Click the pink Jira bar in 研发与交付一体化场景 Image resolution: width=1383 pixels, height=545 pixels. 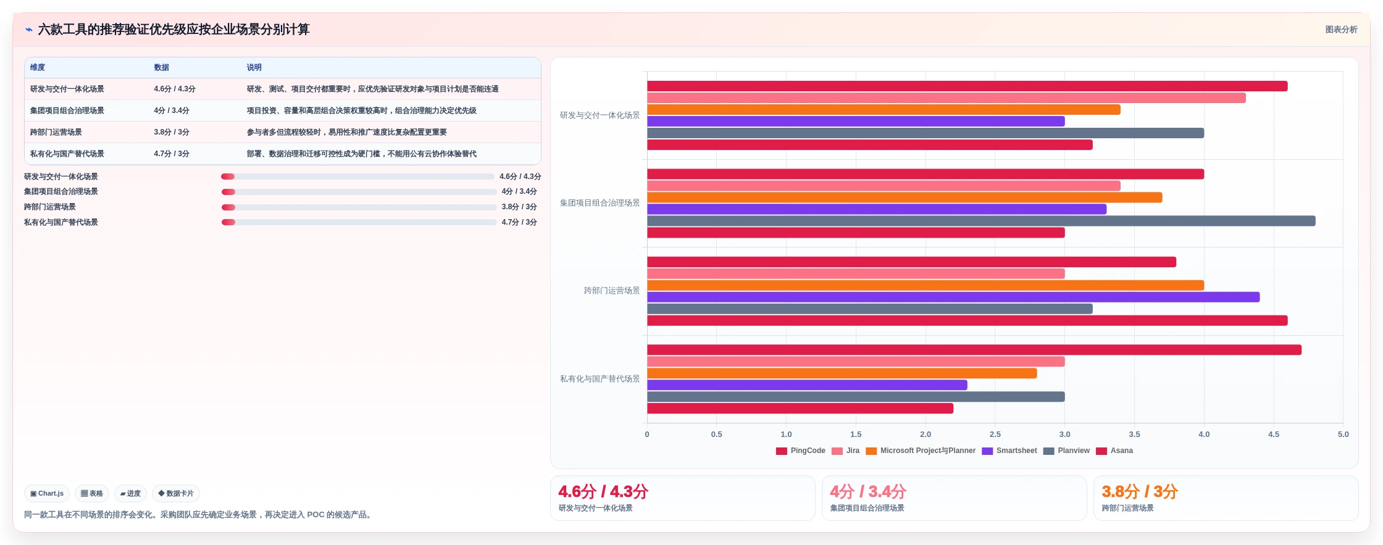(x=946, y=98)
